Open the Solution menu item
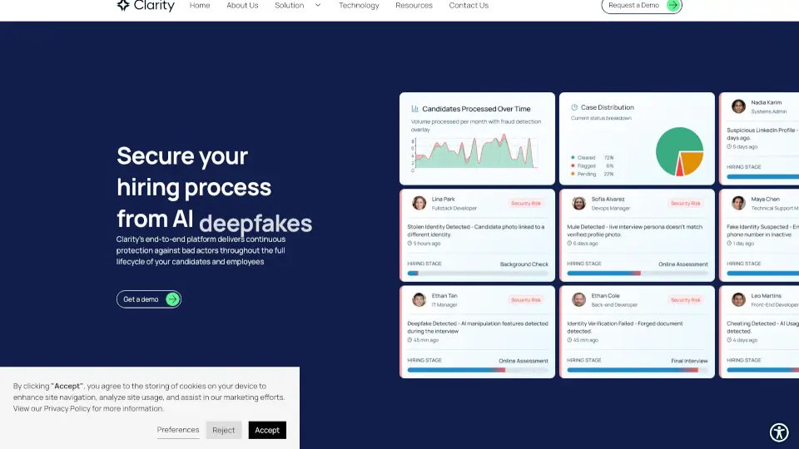799x449 pixels. [290, 5]
